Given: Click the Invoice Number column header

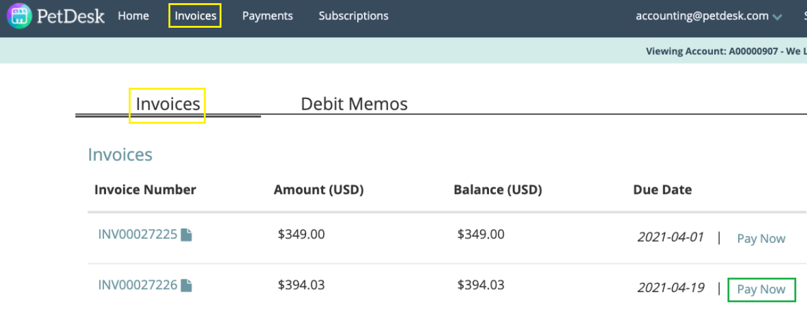Looking at the screenshot, I should coord(145,190).
